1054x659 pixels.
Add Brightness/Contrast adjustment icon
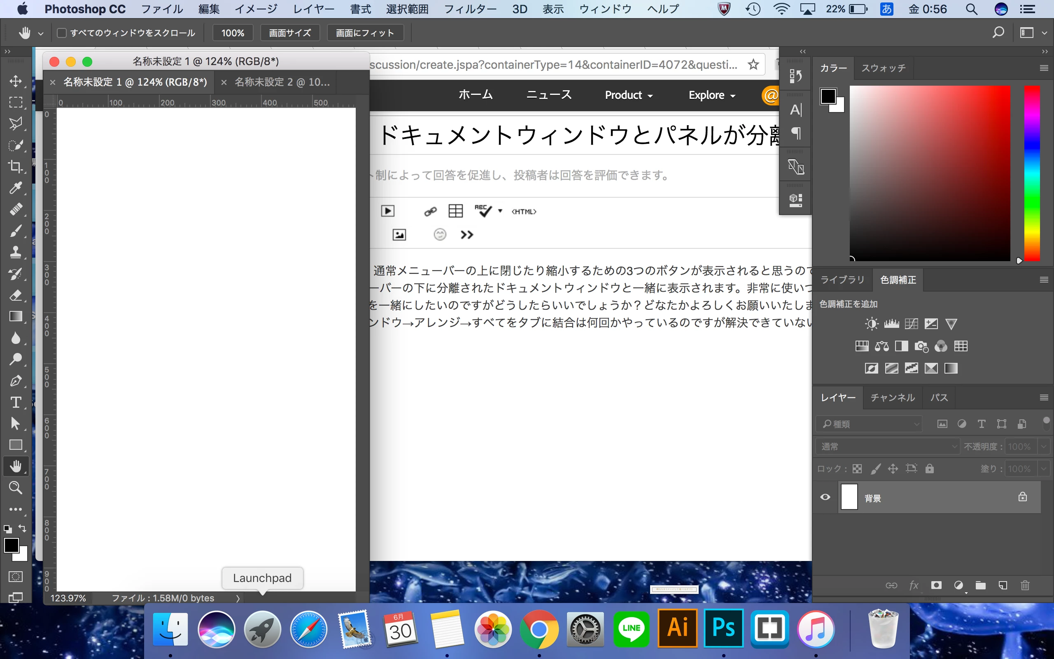pos(872,324)
